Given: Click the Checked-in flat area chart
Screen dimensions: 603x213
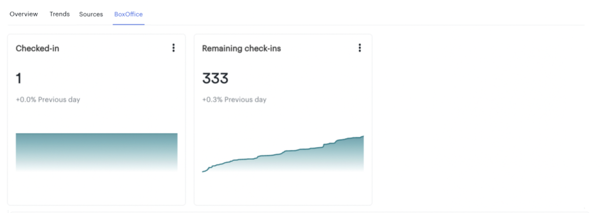Looking at the screenshot, I should coord(97,152).
